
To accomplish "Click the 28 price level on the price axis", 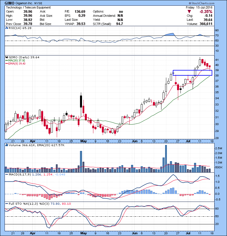I will click(x=217, y=138).
